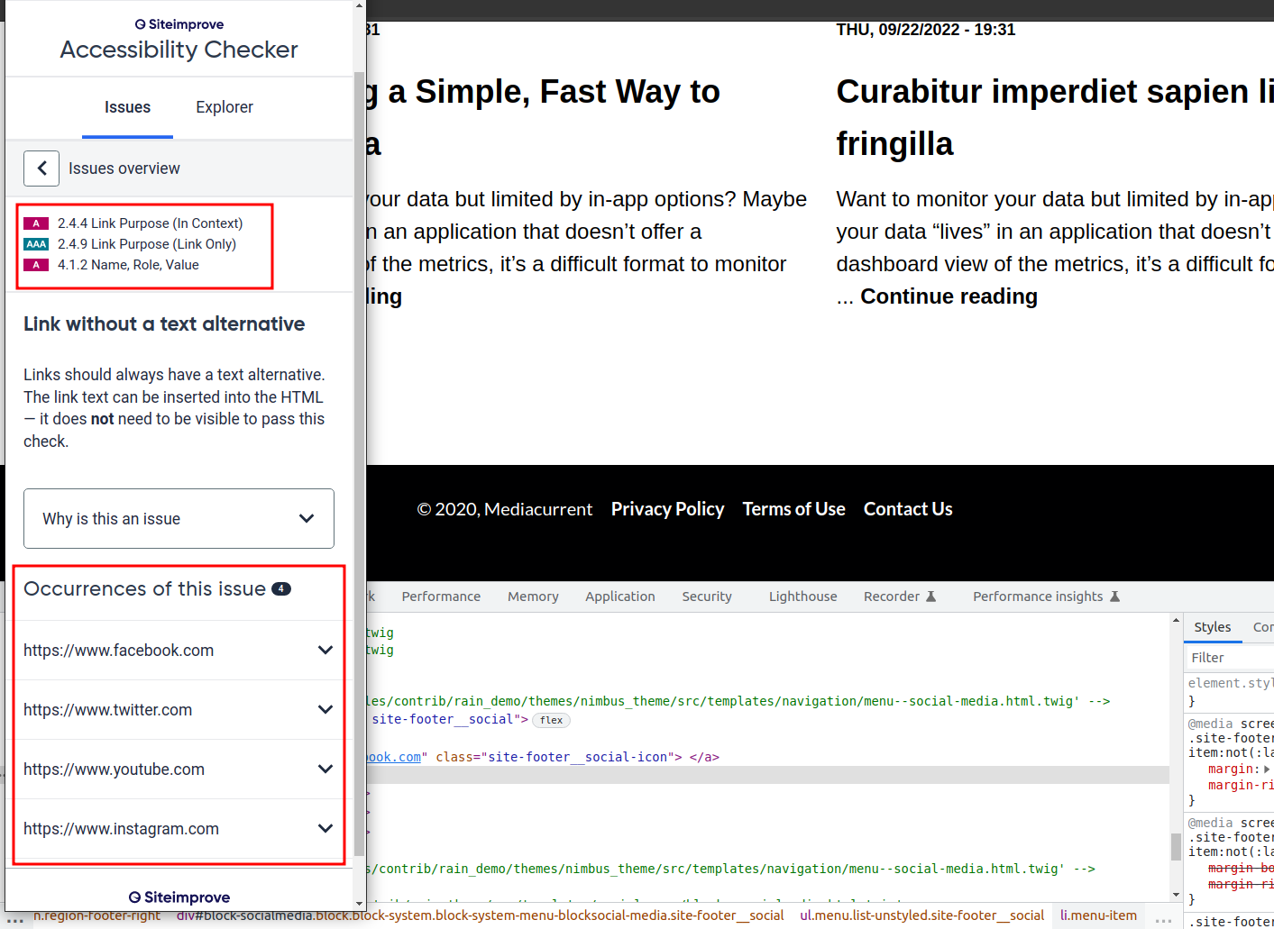Screen dimensions: 1274x929
Task: Expand the twitter.com occurrence
Action: [x=179, y=710]
